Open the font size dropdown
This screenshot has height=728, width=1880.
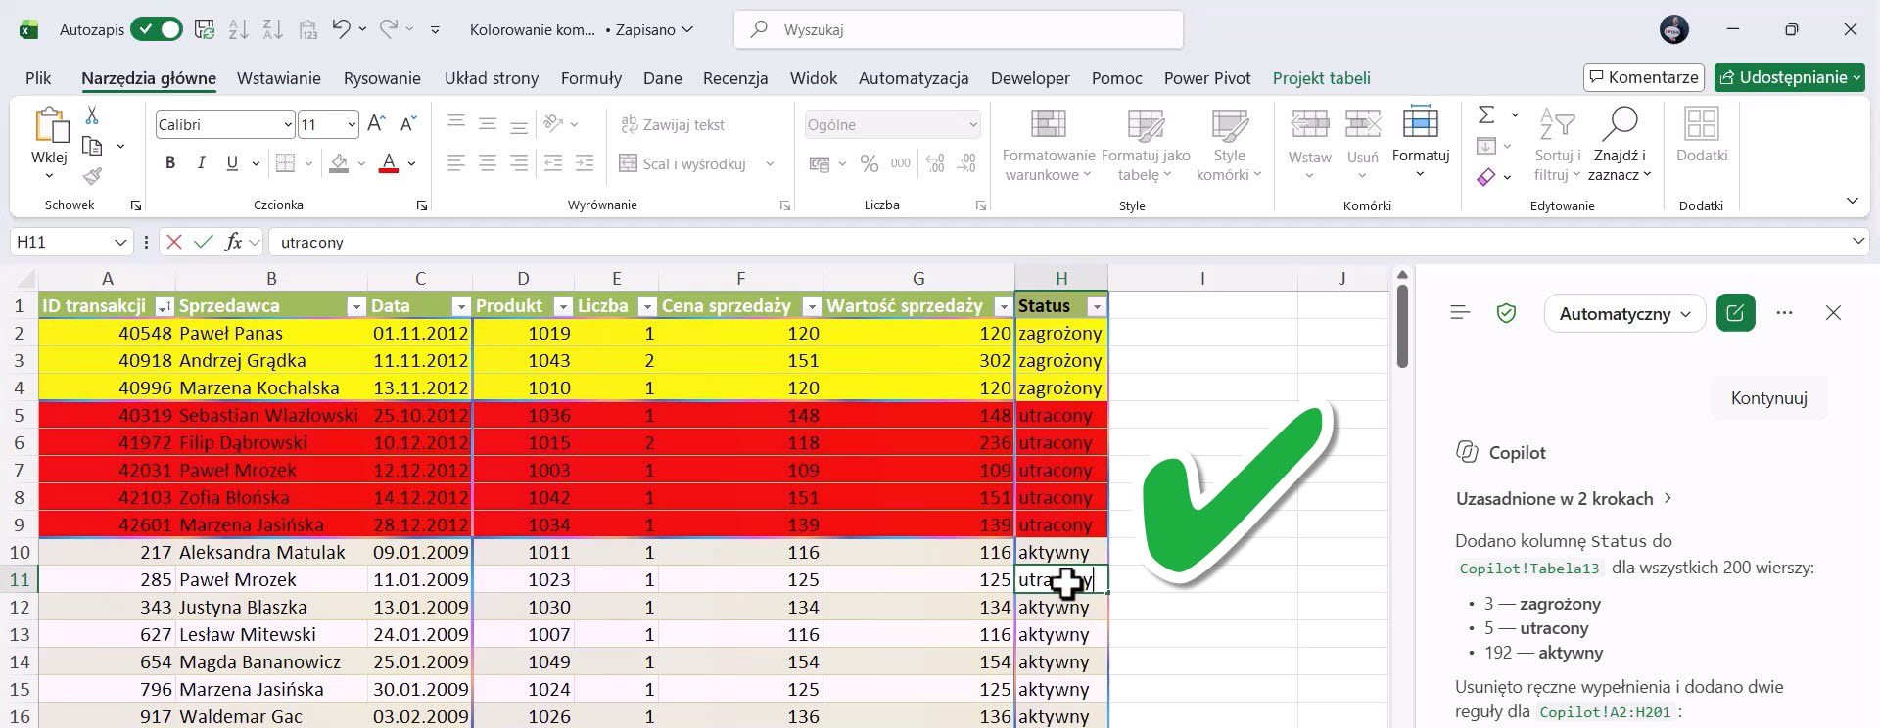click(352, 124)
